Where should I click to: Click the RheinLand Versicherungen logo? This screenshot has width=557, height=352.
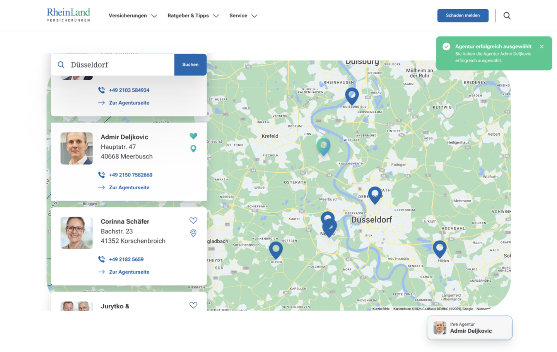68,15
